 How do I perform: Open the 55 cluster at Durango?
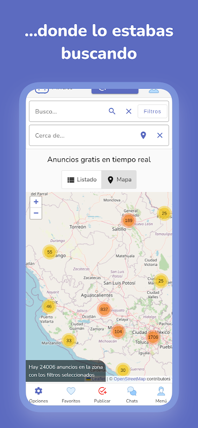50,252
